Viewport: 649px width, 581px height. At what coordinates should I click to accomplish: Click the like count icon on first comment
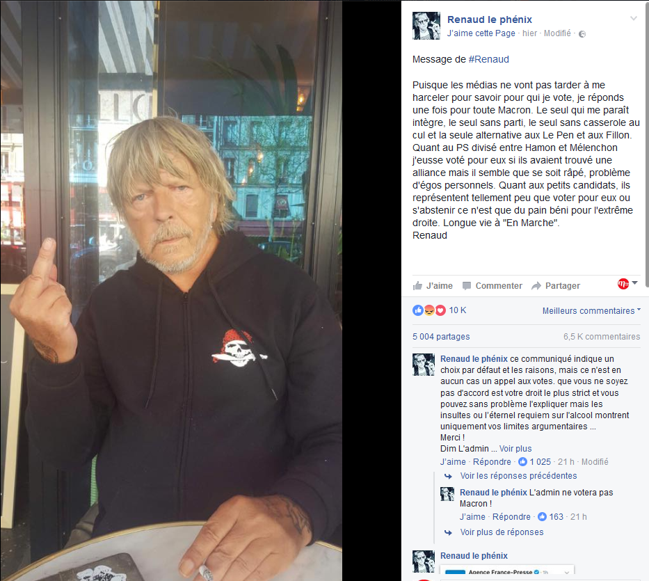(x=523, y=461)
